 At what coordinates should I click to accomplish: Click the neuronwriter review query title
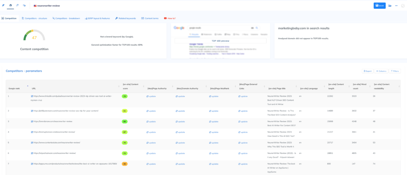point(48,6)
